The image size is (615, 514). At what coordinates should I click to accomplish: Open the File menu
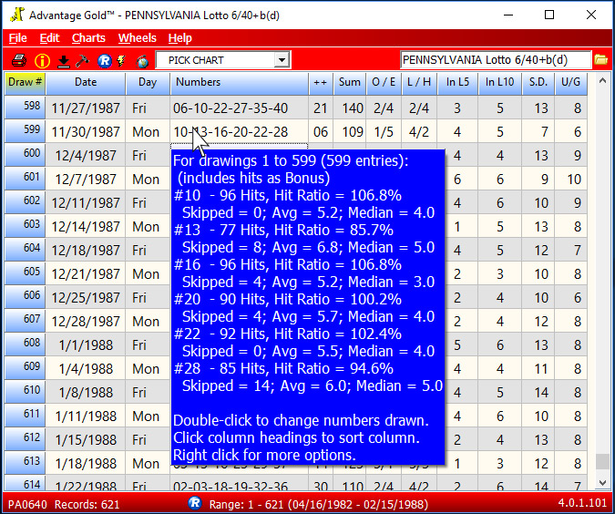[x=17, y=38]
